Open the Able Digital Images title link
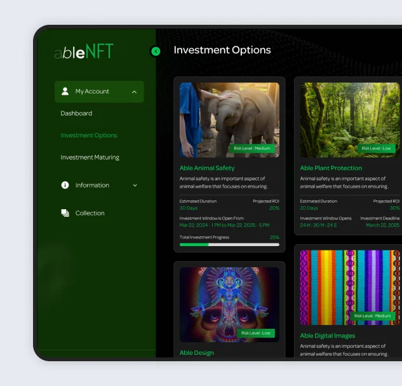Image resolution: width=402 pixels, height=386 pixels. click(x=328, y=335)
